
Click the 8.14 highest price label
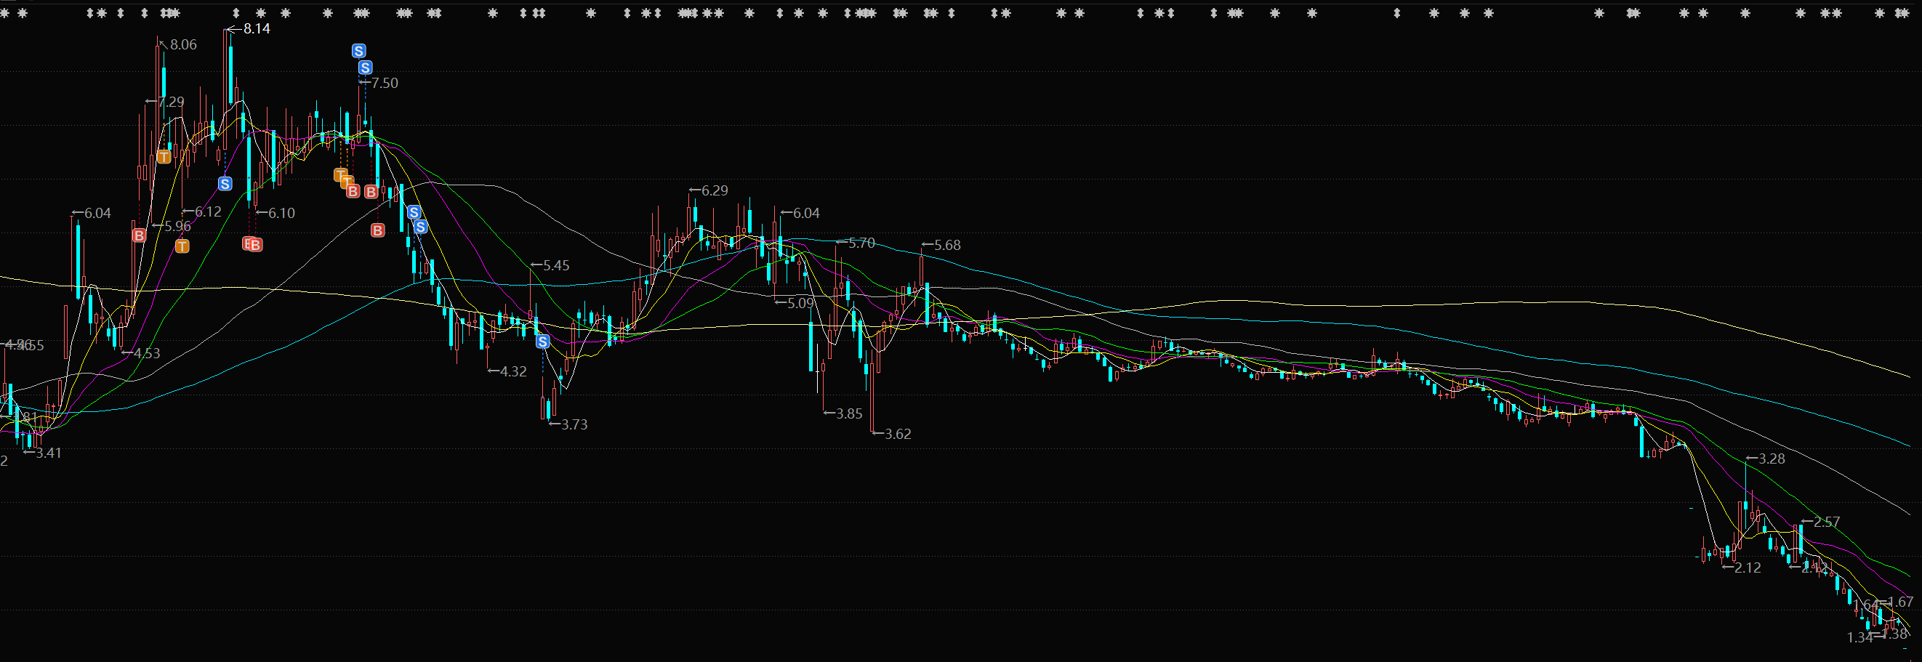tap(257, 29)
